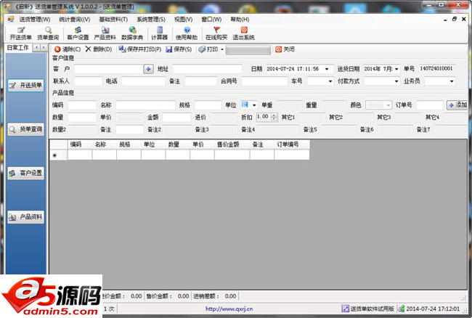Viewport: 472px width, 318px height.
Task: Open the 送货日期 date picker dropdown
Action: pyautogui.click(x=396, y=69)
